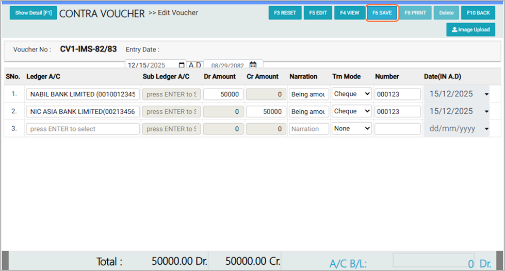Screen dimensions: 505x271
Task: Click the cheque Number field in row 1
Action: pyautogui.click(x=397, y=94)
